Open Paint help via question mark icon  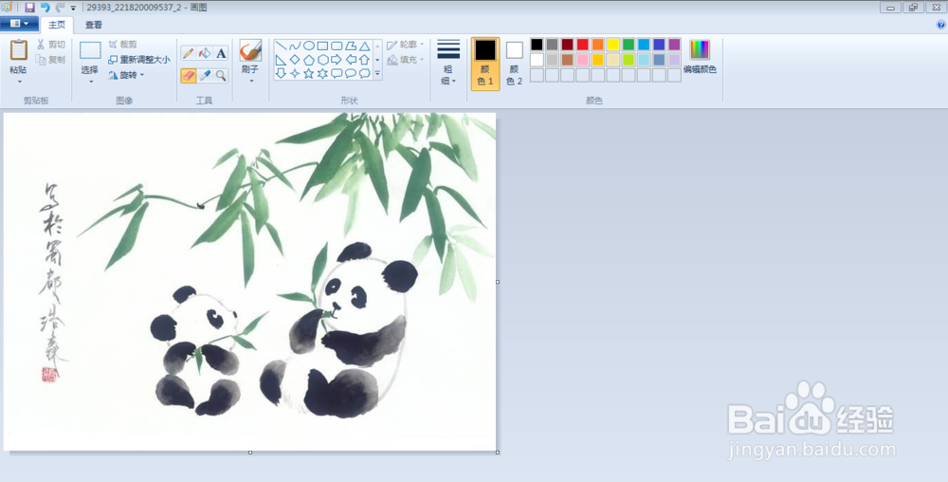[940, 25]
